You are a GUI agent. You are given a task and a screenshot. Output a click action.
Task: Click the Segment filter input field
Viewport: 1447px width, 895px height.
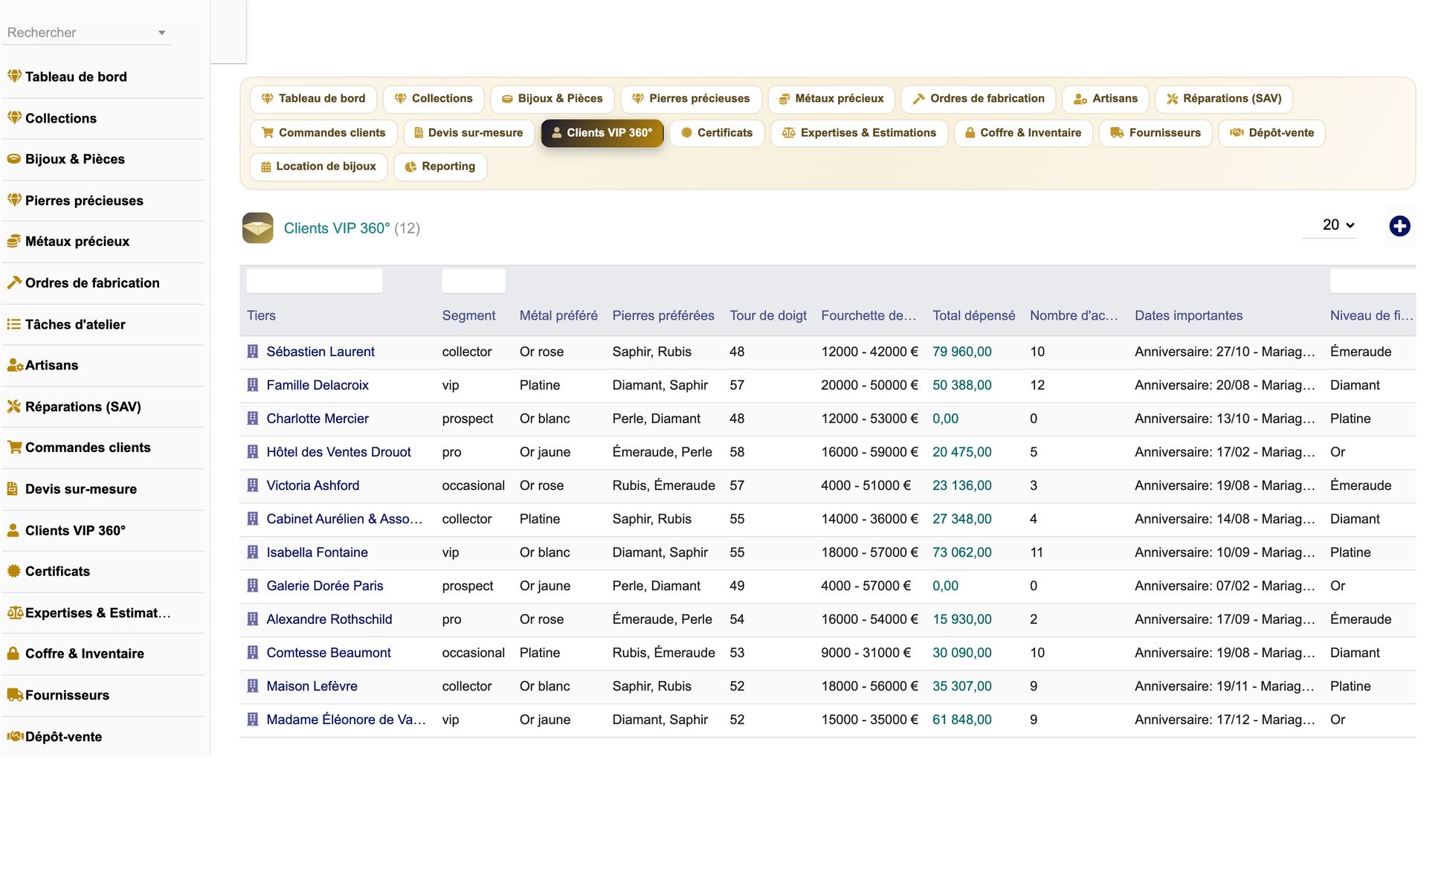pos(474,280)
